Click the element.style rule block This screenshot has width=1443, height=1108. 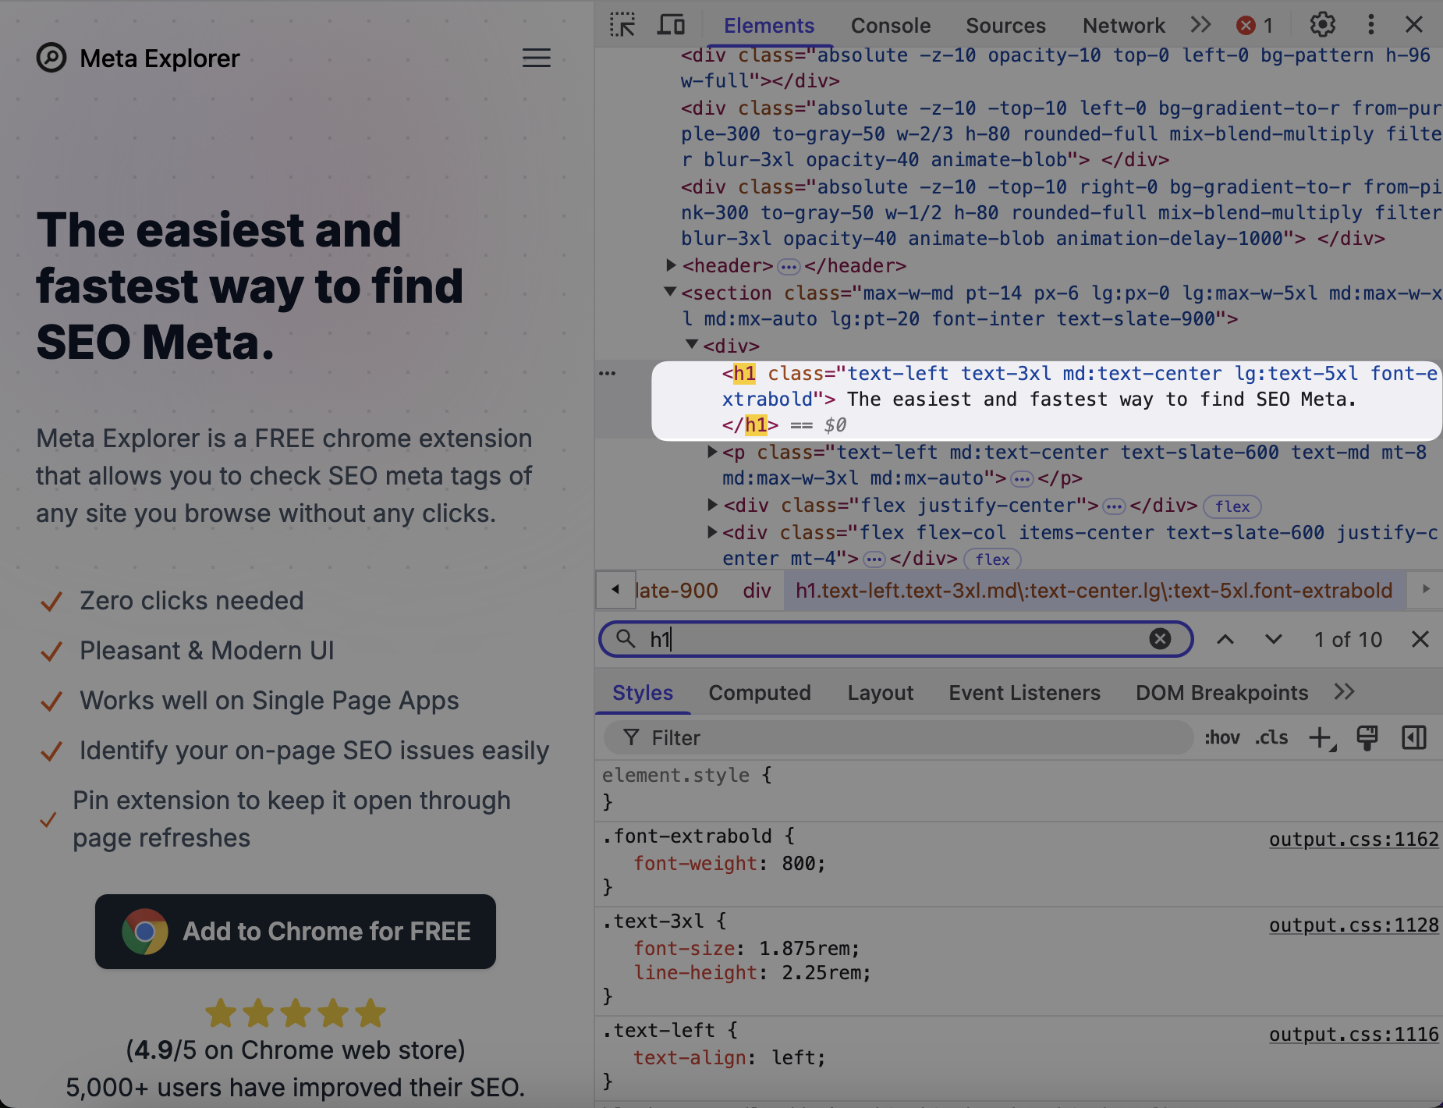(x=1019, y=789)
